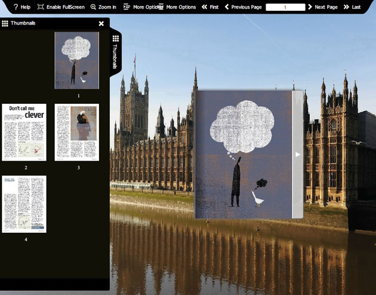
Task: Select page 1 thumbnail
Action: pyautogui.click(x=77, y=60)
